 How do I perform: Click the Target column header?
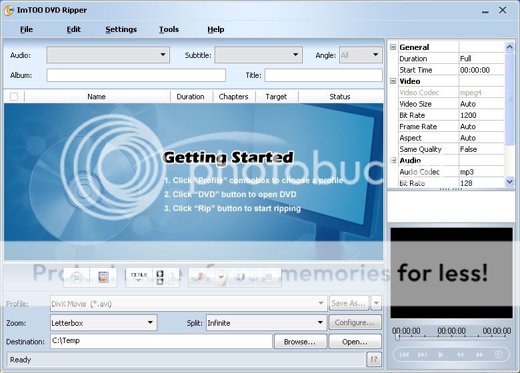277,97
